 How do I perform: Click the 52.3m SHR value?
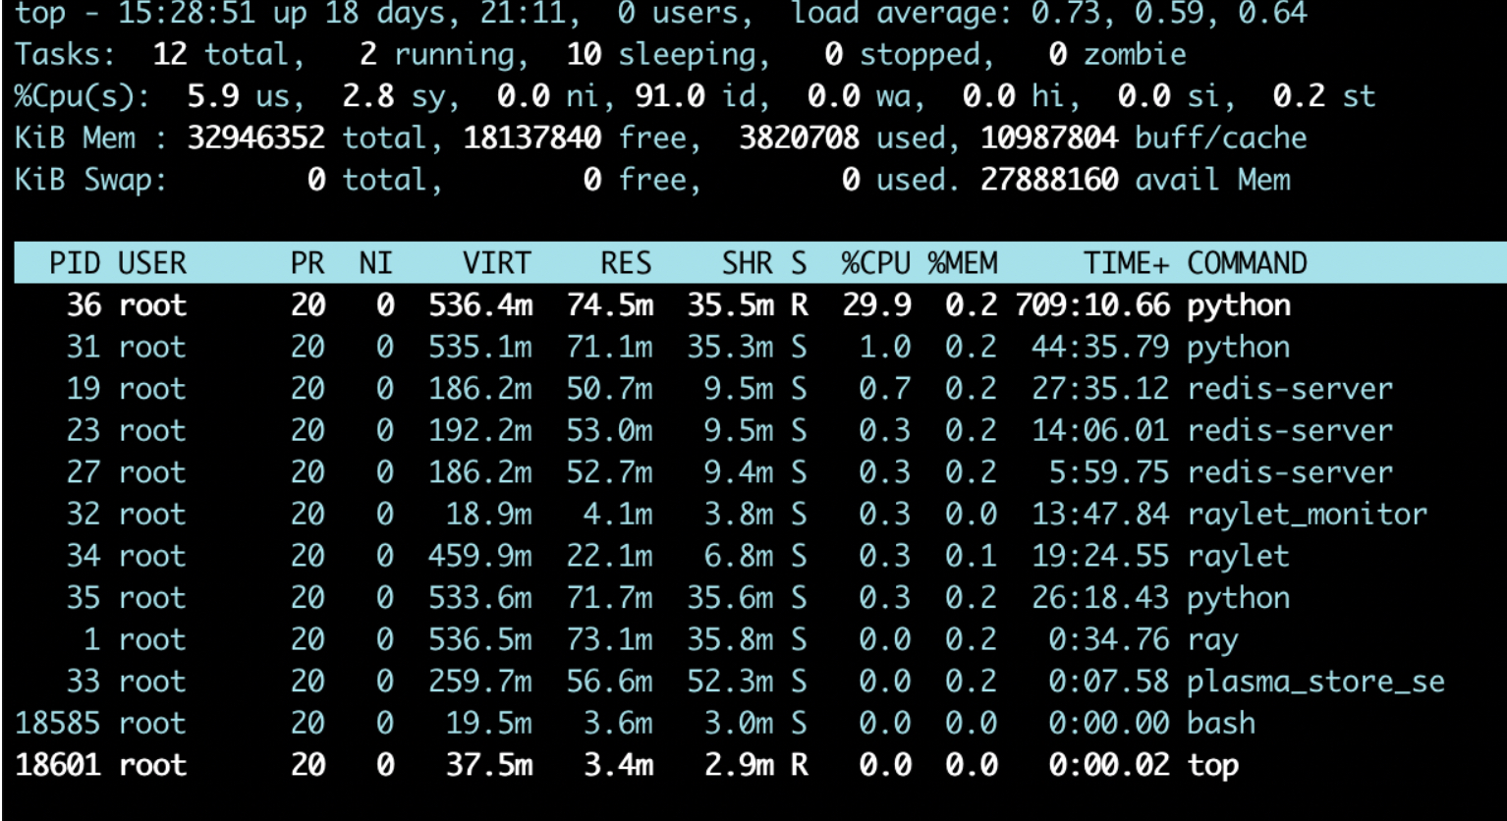(x=730, y=682)
